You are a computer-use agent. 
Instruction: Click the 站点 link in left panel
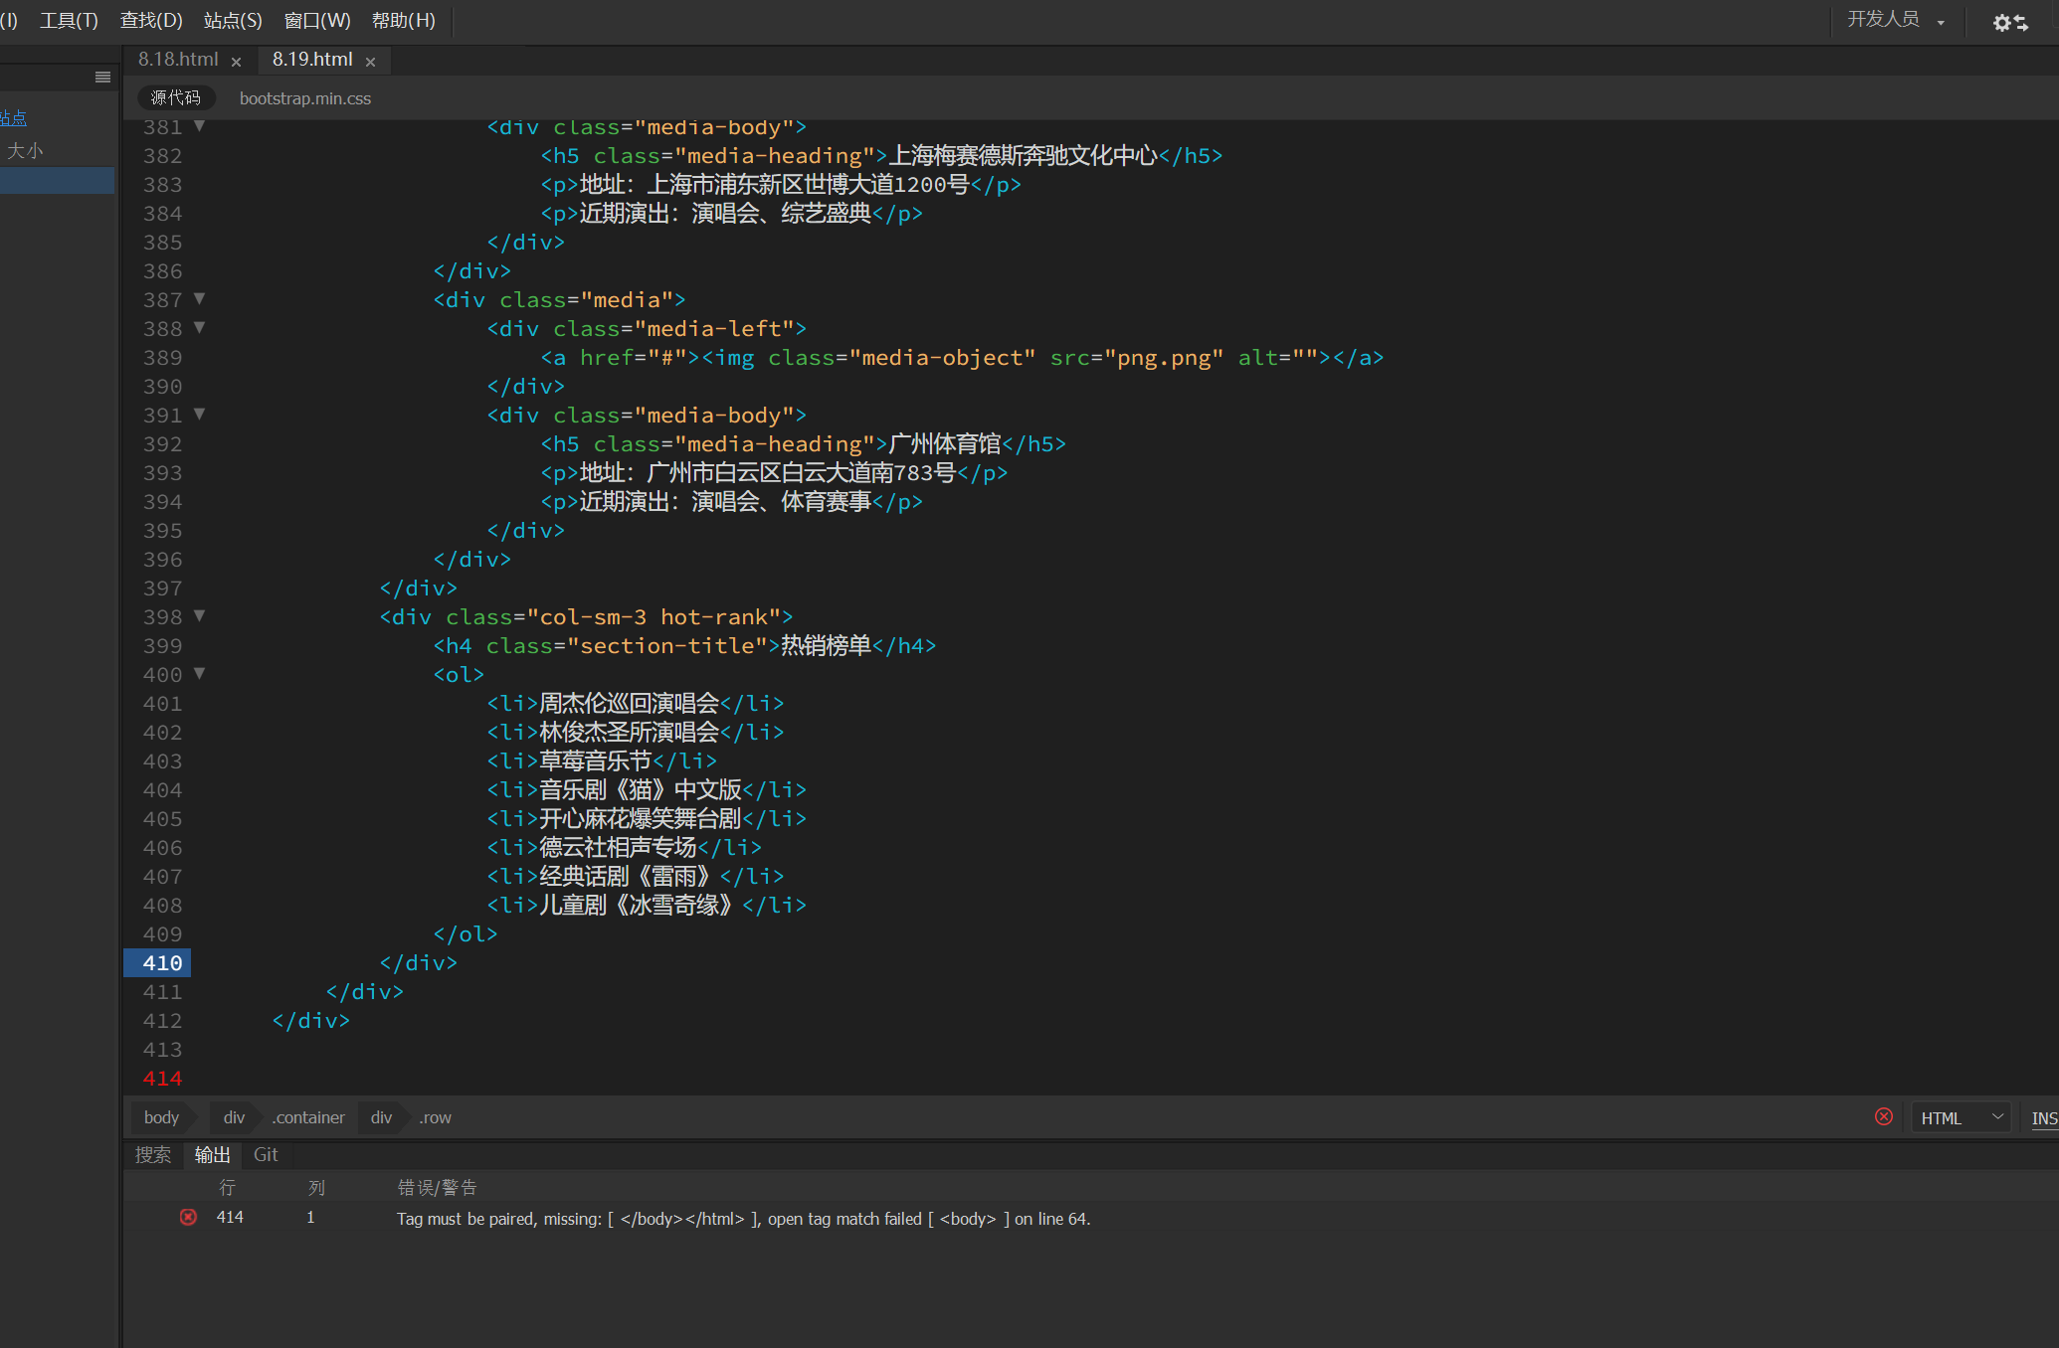(x=14, y=118)
